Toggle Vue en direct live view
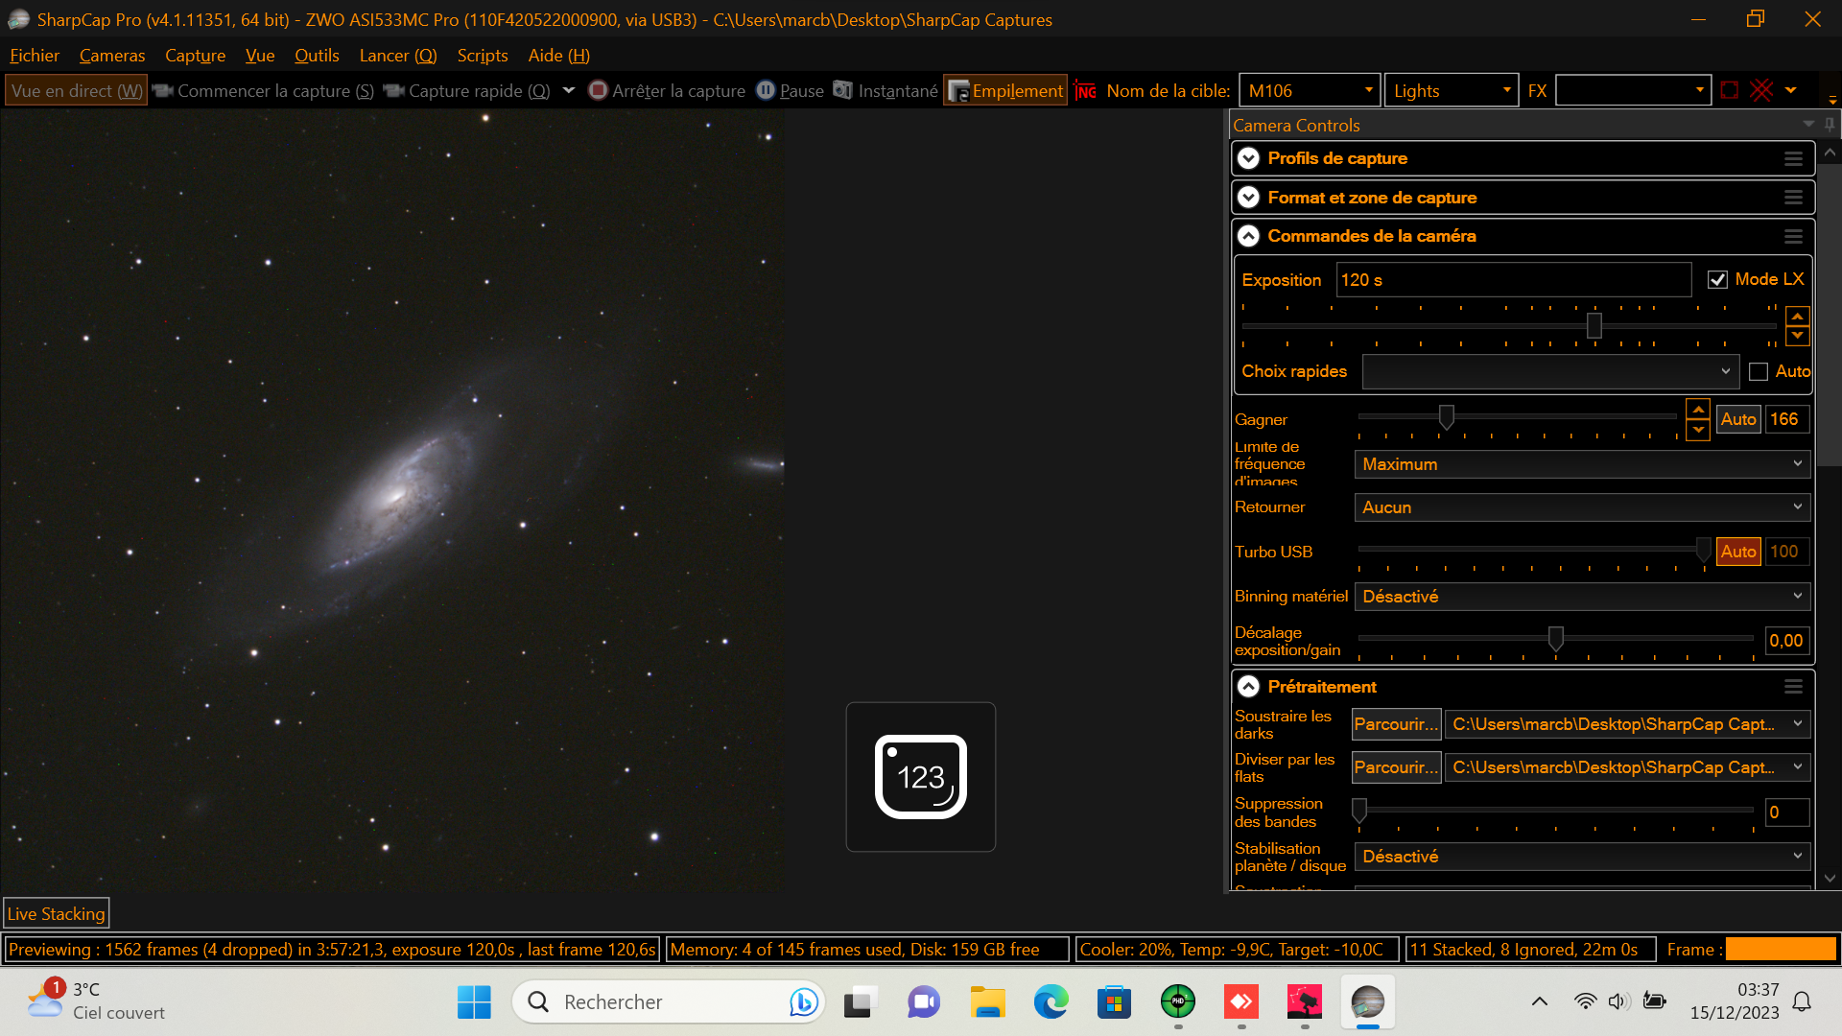 tap(77, 90)
